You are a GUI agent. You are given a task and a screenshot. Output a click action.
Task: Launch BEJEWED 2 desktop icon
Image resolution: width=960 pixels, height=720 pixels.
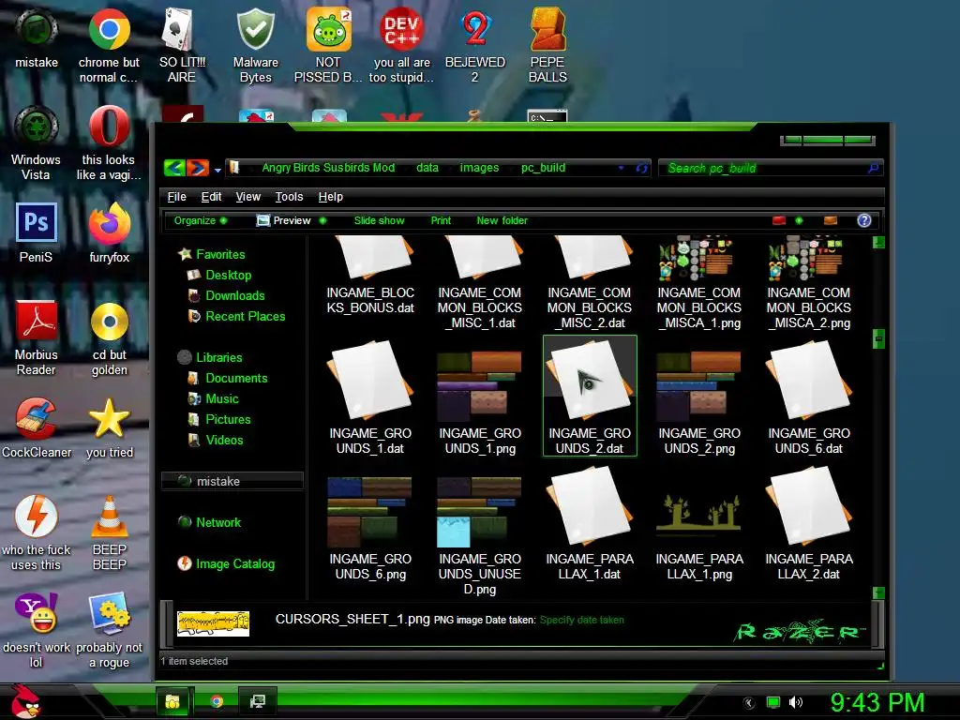[475, 46]
